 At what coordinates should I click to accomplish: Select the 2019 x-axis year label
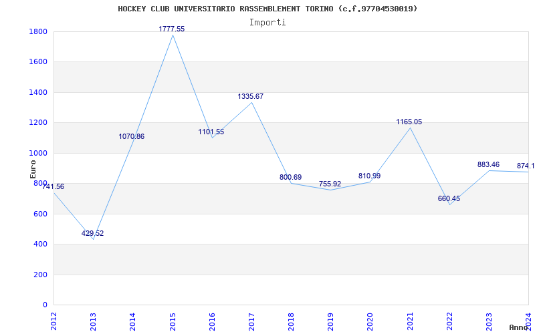330,321
